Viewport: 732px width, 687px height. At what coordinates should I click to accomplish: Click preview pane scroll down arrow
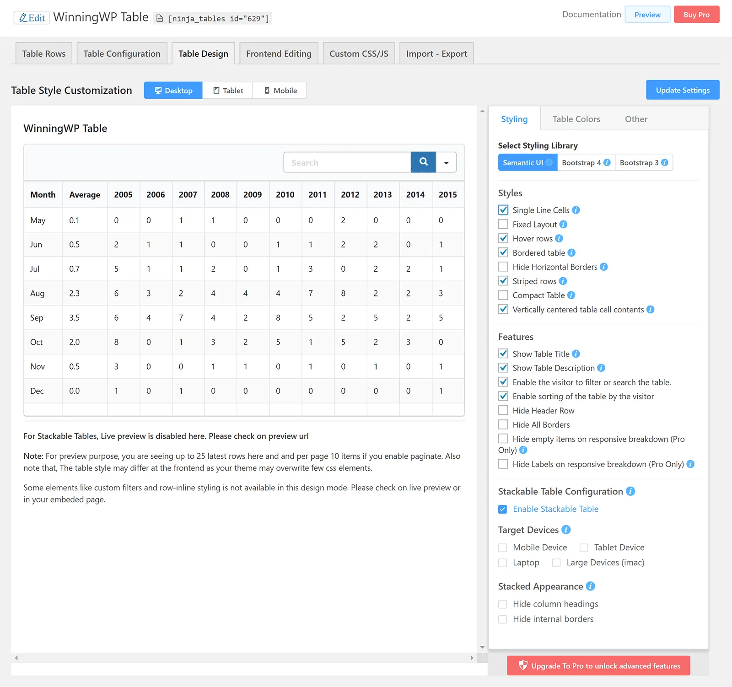[482, 647]
